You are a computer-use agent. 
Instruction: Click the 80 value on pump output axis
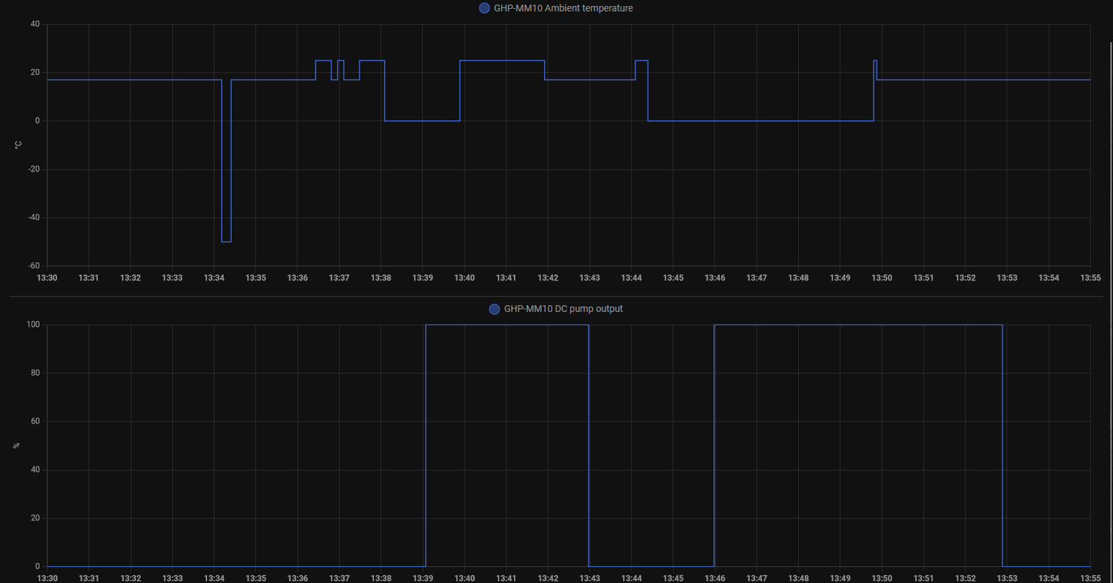[x=36, y=373]
